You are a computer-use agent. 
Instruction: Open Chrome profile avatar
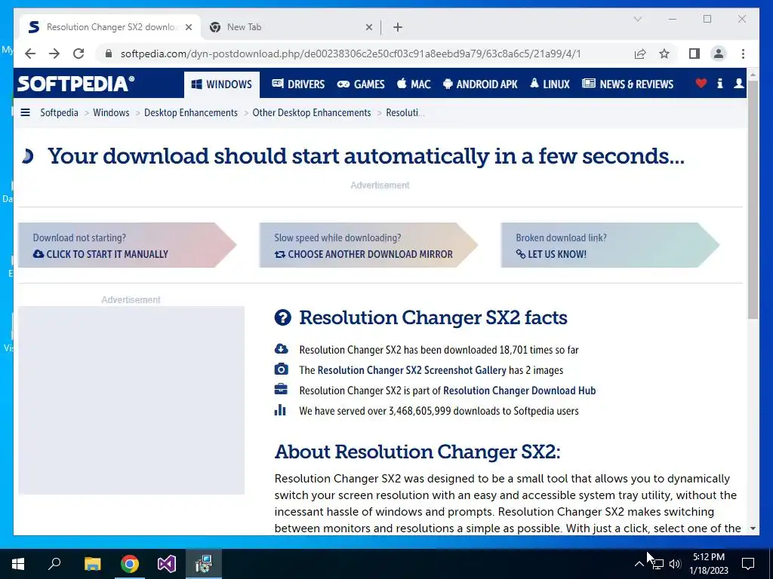coord(719,54)
